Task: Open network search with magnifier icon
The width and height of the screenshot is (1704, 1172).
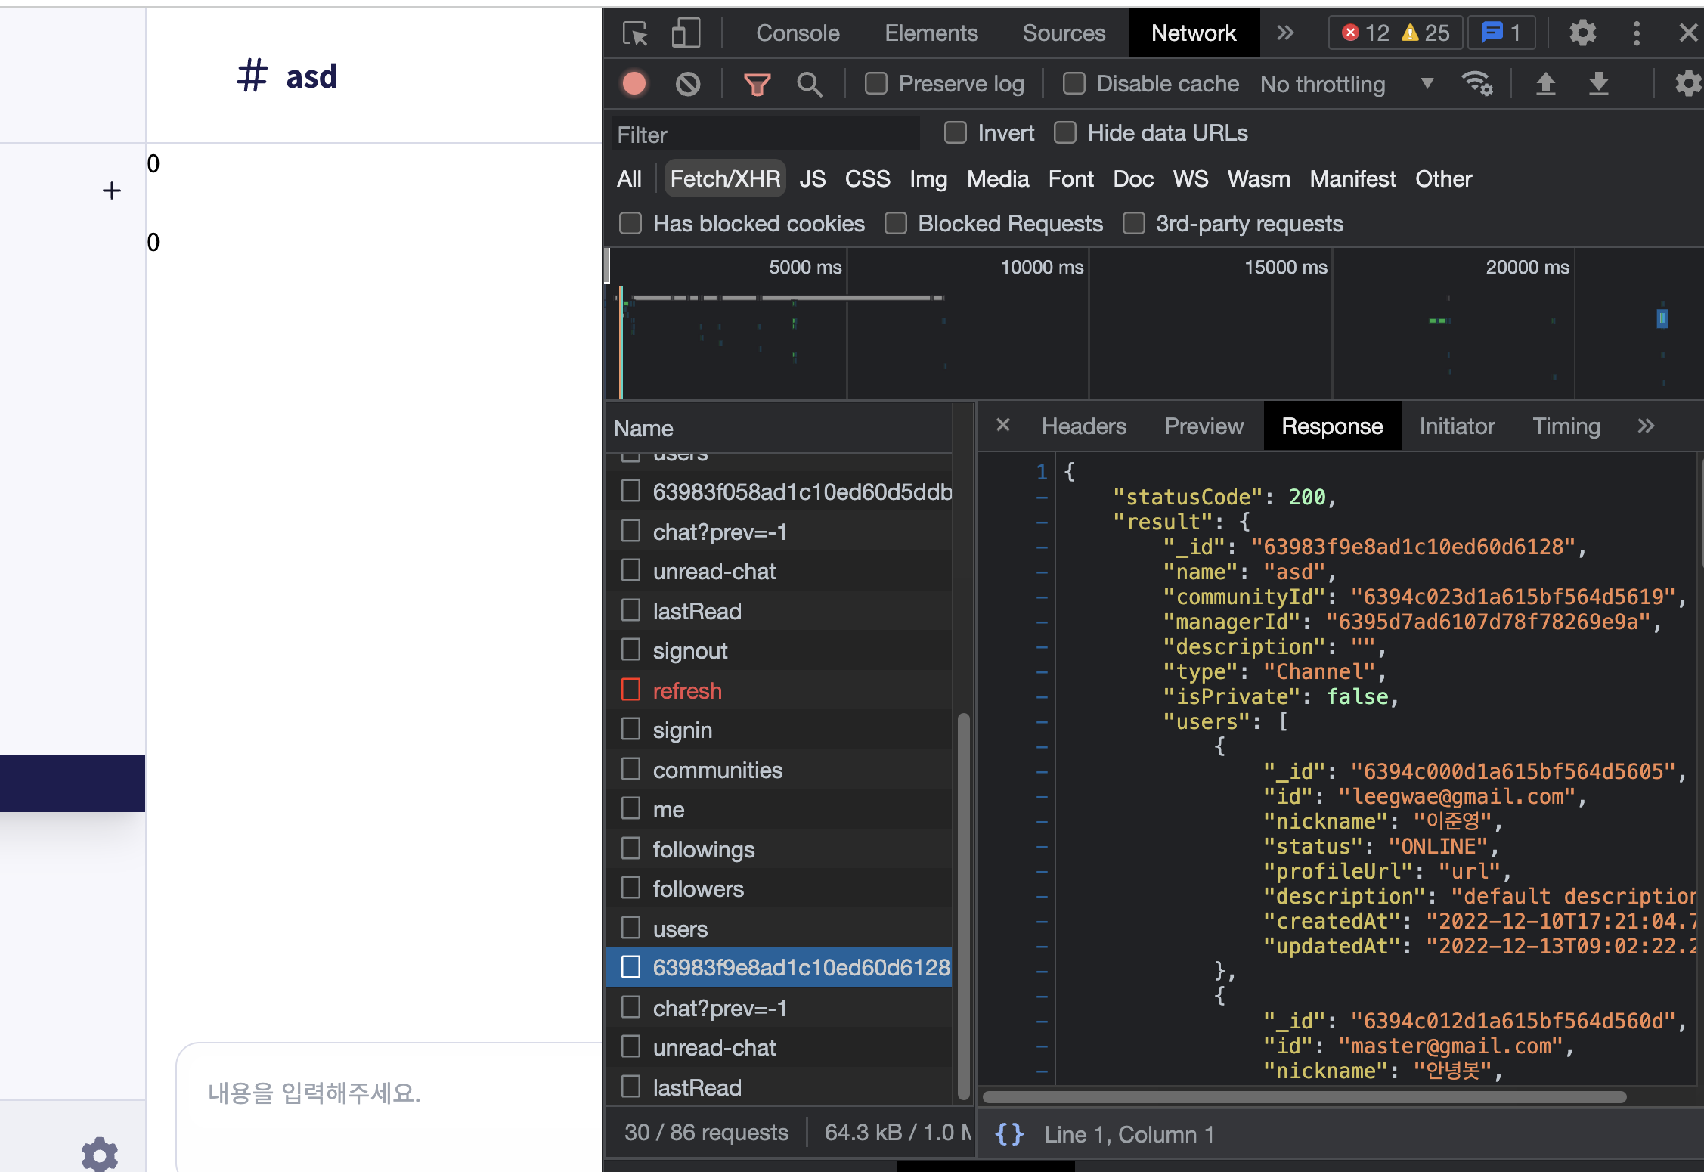Action: [810, 84]
